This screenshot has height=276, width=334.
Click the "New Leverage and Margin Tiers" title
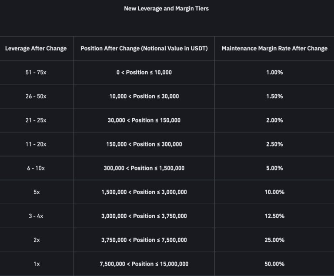166,8
